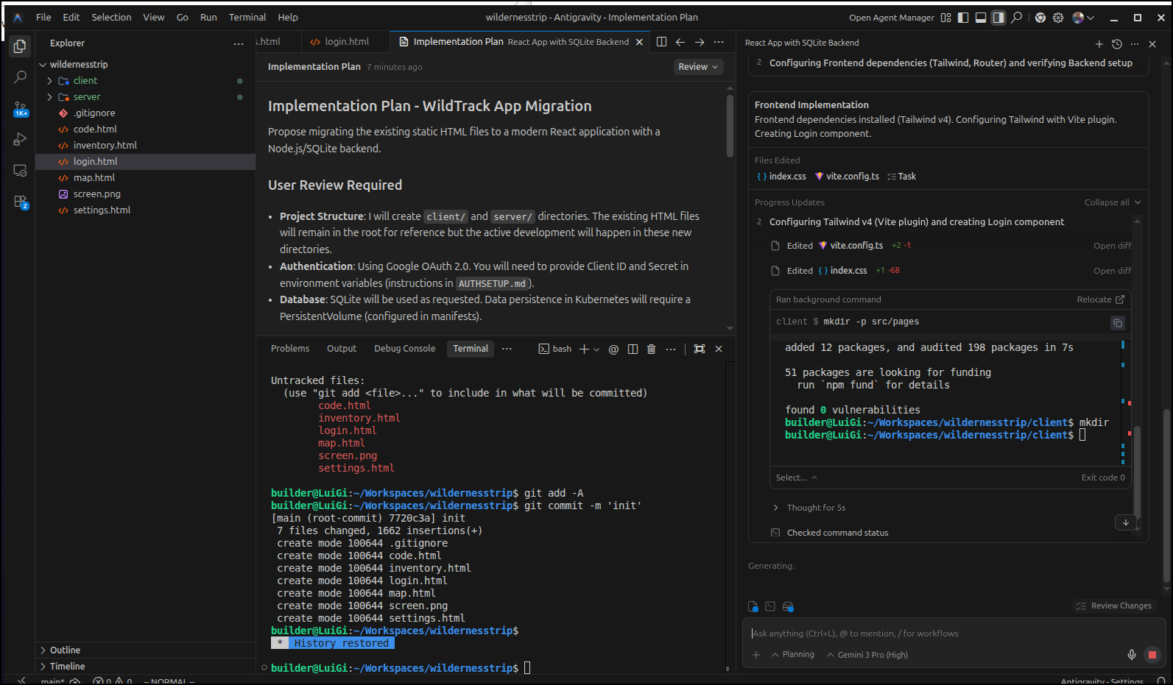This screenshot has height=685, width=1173.
Task: Copy the mkdir command with copy icon
Action: click(x=1117, y=323)
